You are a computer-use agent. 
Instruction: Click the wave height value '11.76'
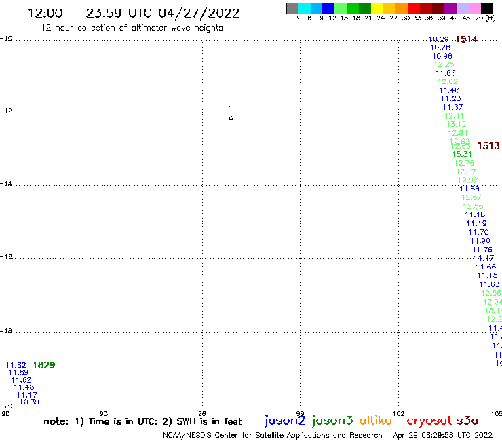pyautogui.click(x=482, y=250)
